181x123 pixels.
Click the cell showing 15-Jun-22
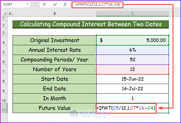132,79
